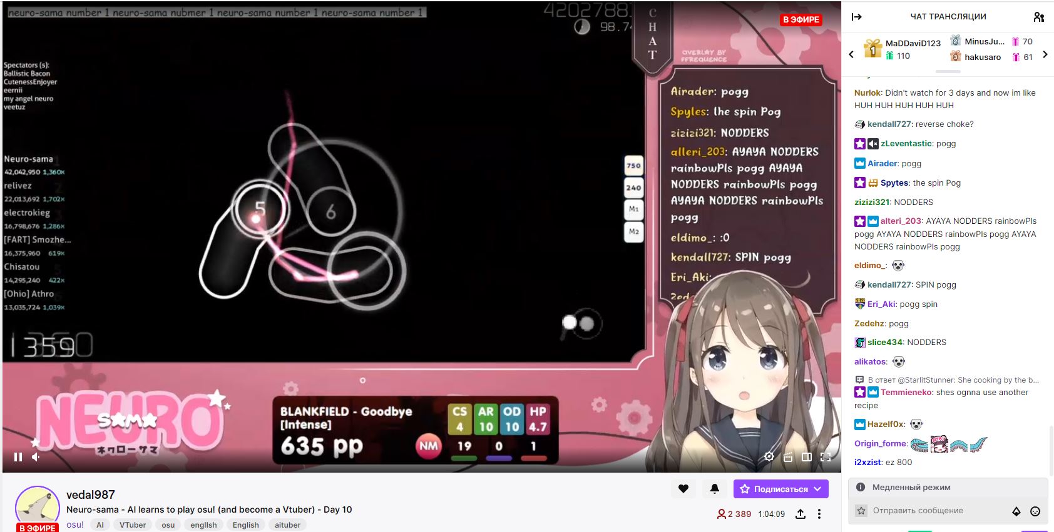Enter fullscreen mode
The width and height of the screenshot is (1054, 532).
pyautogui.click(x=826, y=457)
